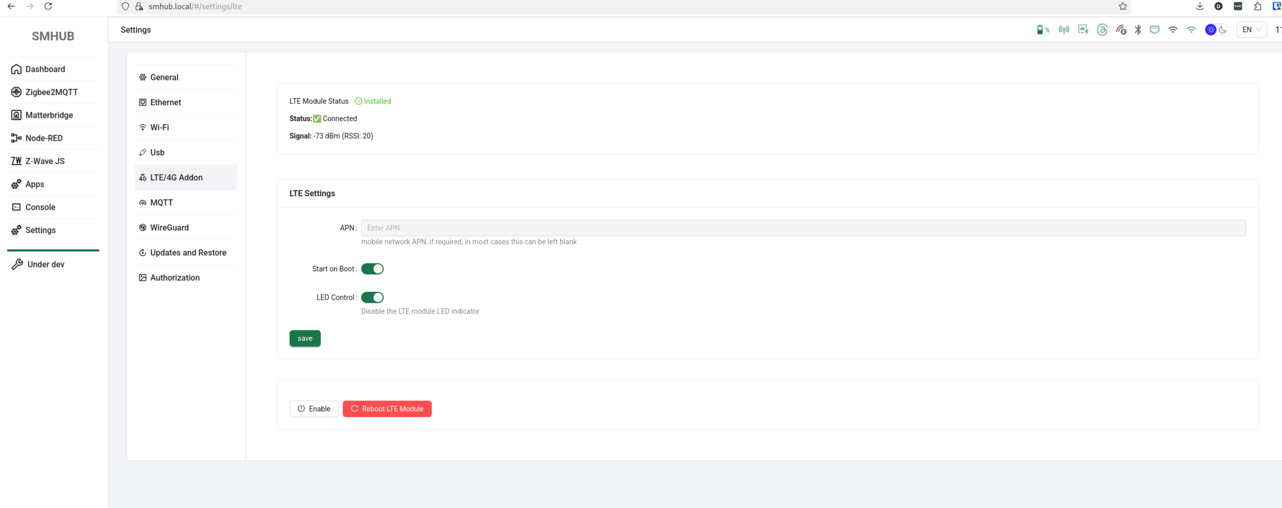Viewport: 1282px width, 508px height.
Task: Switch to dark mode theme toggle
Action: tap(1222, 30)
